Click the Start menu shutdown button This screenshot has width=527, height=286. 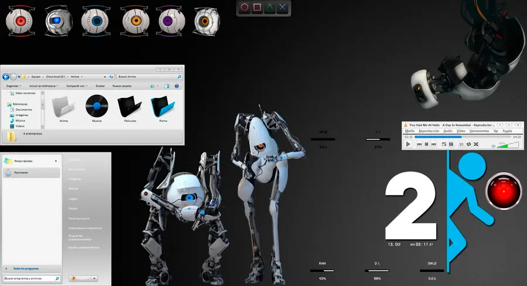pyautogui.click(x=80, y=278)
